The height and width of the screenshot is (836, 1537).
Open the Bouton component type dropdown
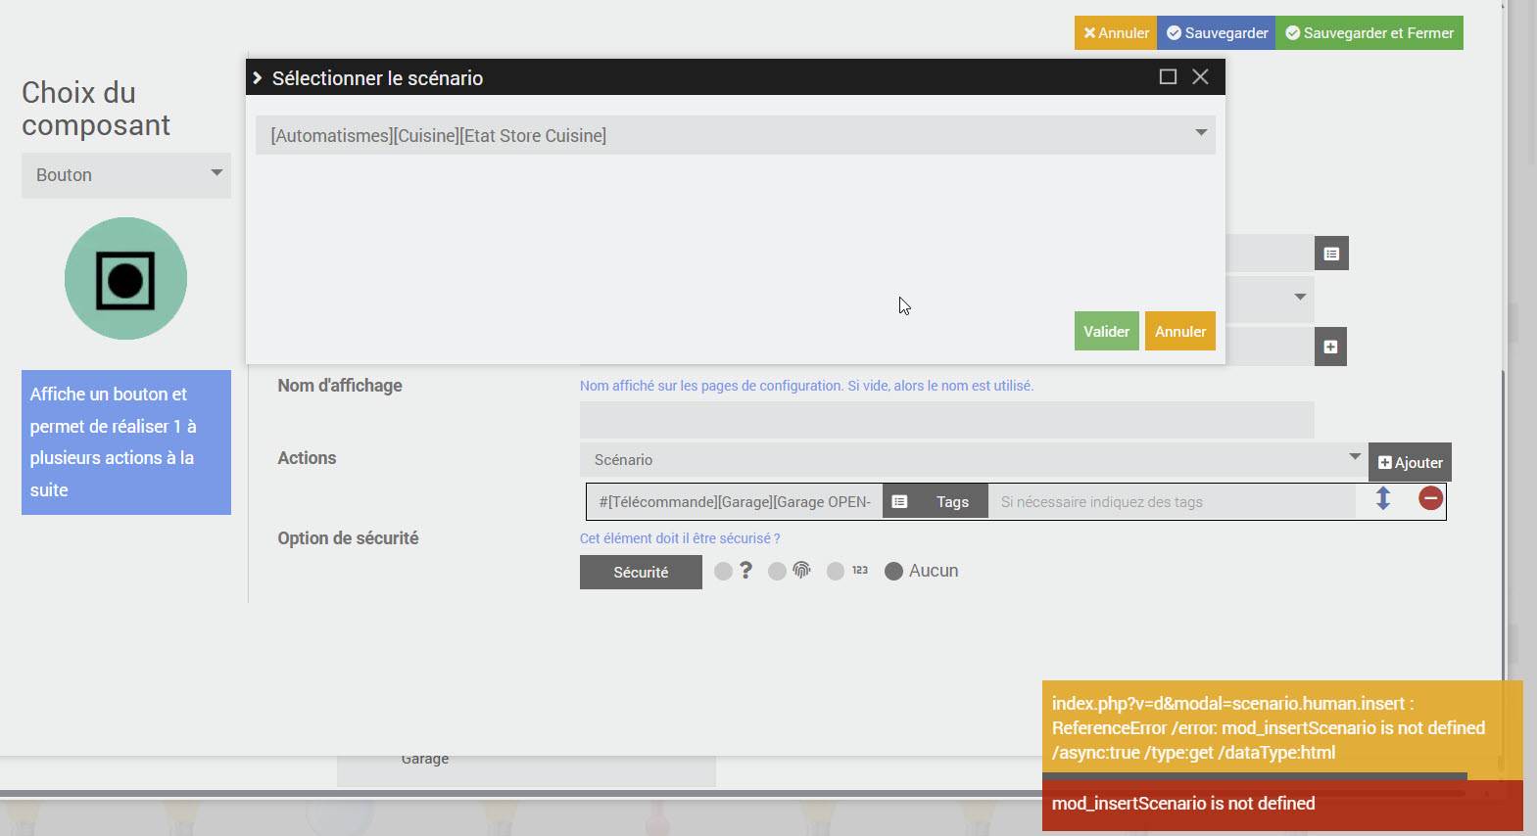pos(126,175)
